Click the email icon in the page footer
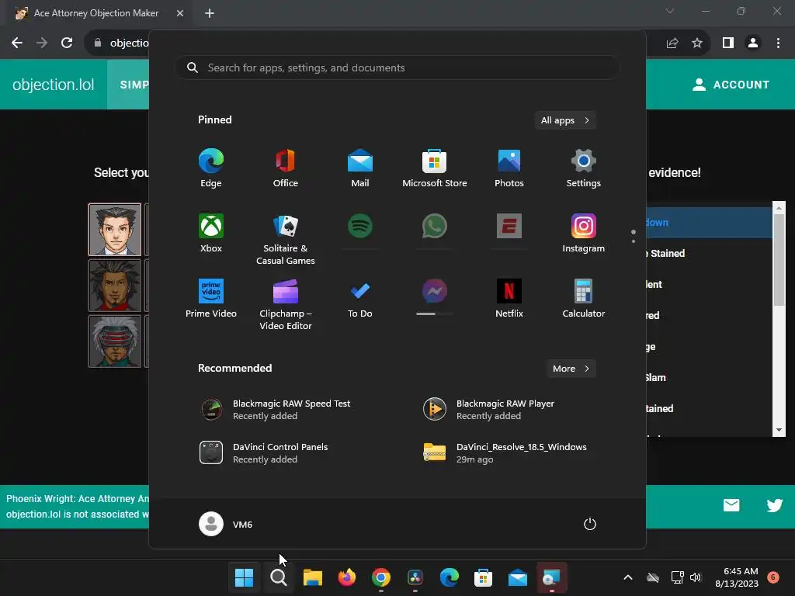This screenshot has height=596, width=795. click(731, 505)
